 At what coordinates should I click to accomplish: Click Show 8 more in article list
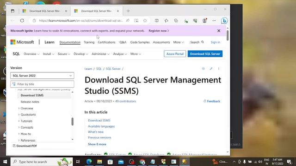coord(97,144)
